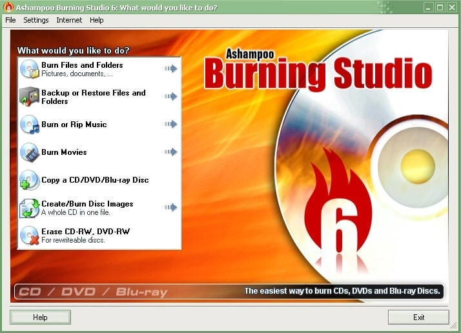Screen dimensions: 461x333
Task: Choose 'Erase CD-RW, DVD-RW' label
Action: pos(86,231)
